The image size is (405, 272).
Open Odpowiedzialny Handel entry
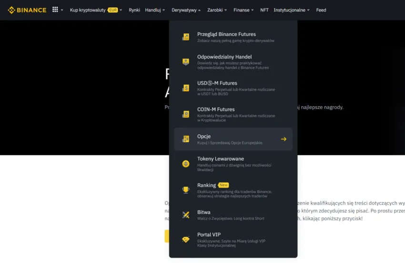233,62
